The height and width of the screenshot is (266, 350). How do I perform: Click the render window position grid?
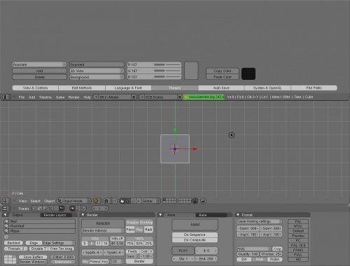coord(10,259)
